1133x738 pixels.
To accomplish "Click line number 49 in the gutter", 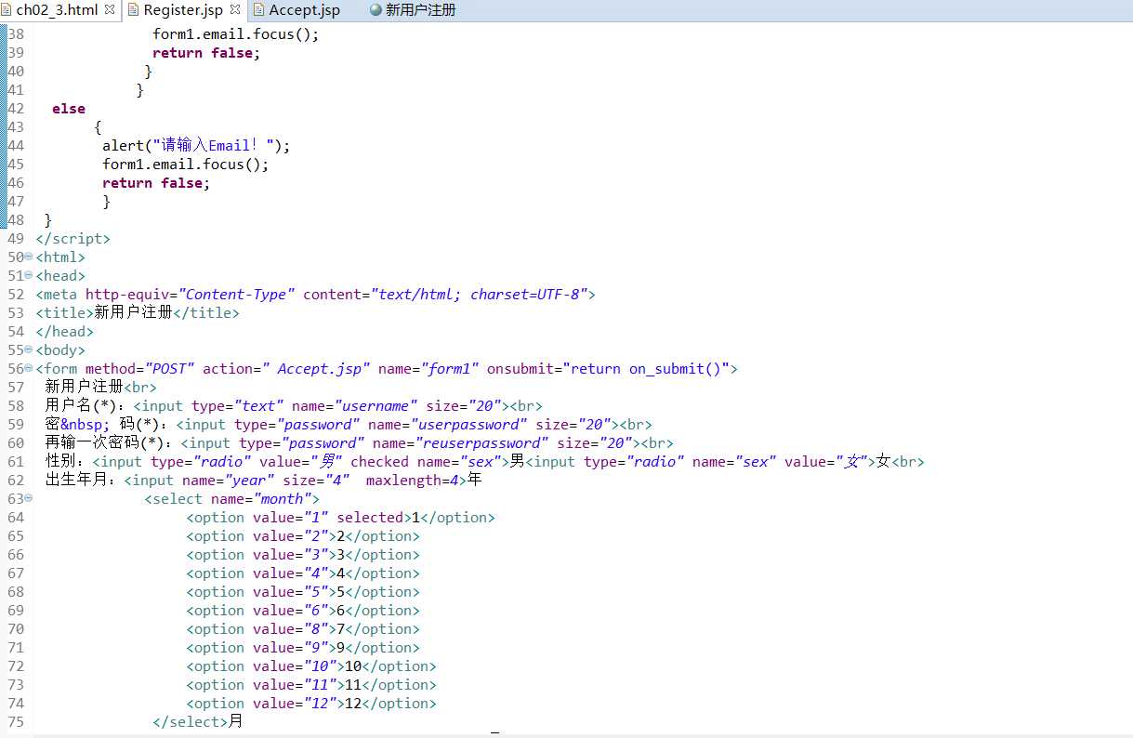I will coord(16,239).
